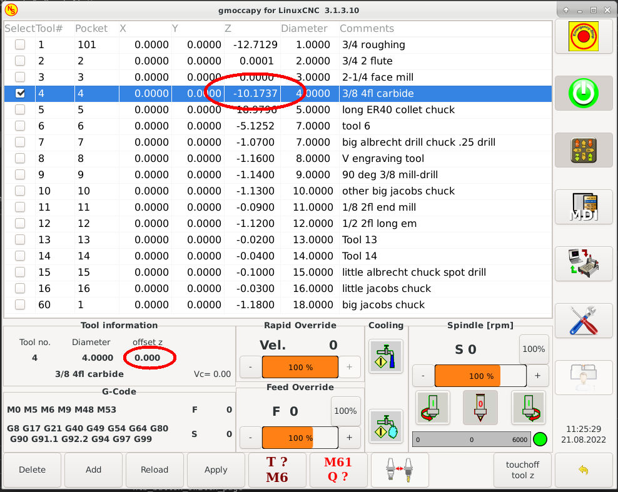Click the spindle override slider bar
The image size is (618, 492).
click(480, 376)
